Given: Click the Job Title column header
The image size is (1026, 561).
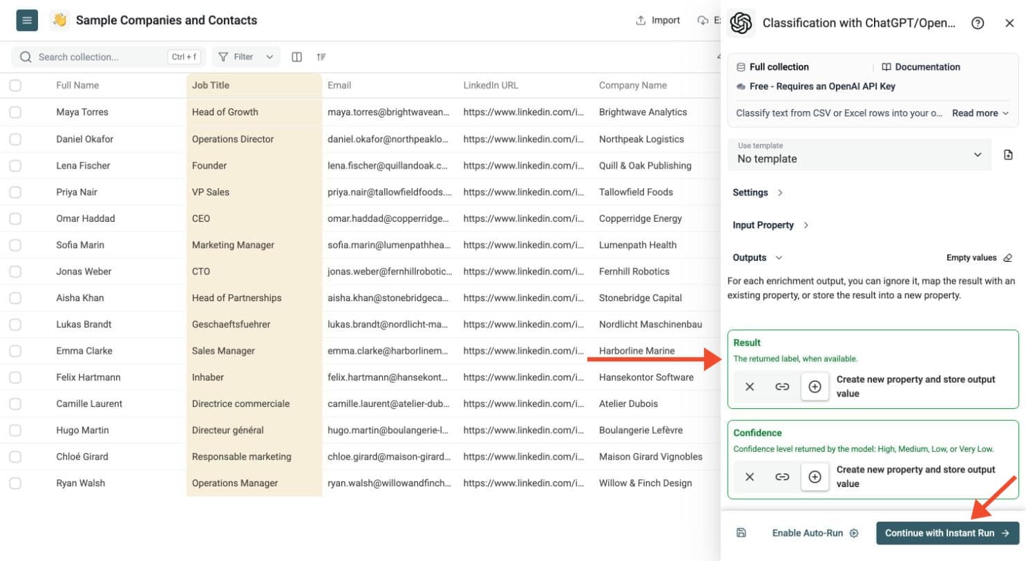Looking at the screenshot, I should (254, 86).
